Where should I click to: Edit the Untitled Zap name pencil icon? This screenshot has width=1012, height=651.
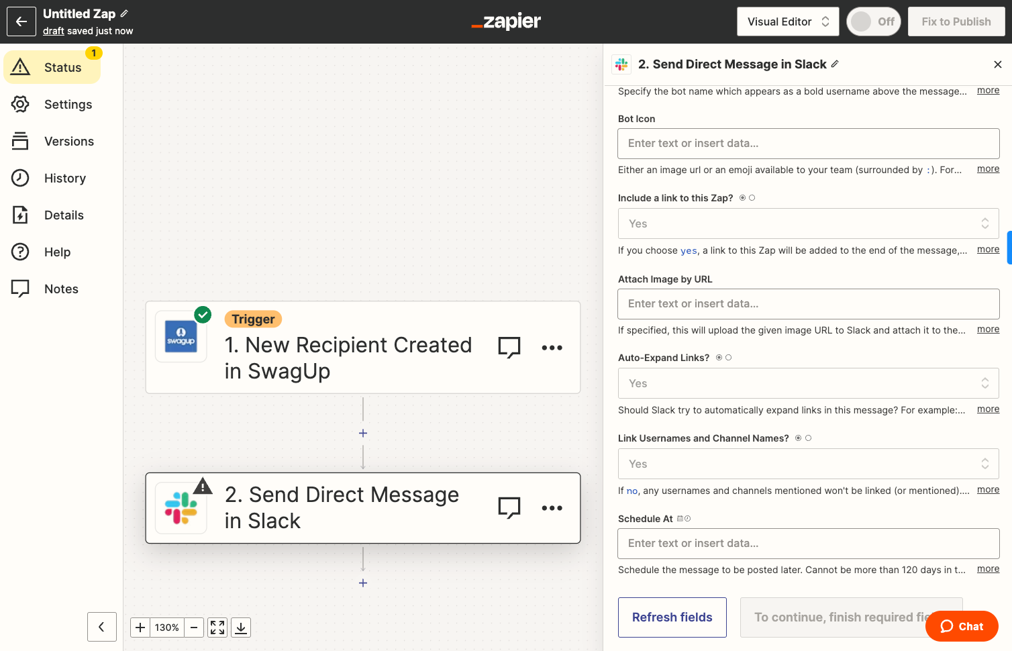coord(124,13)
